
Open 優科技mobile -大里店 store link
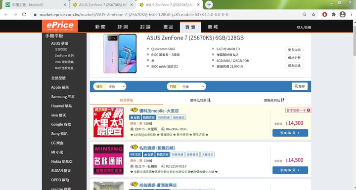pyautogui.click(x=159, y=111)
